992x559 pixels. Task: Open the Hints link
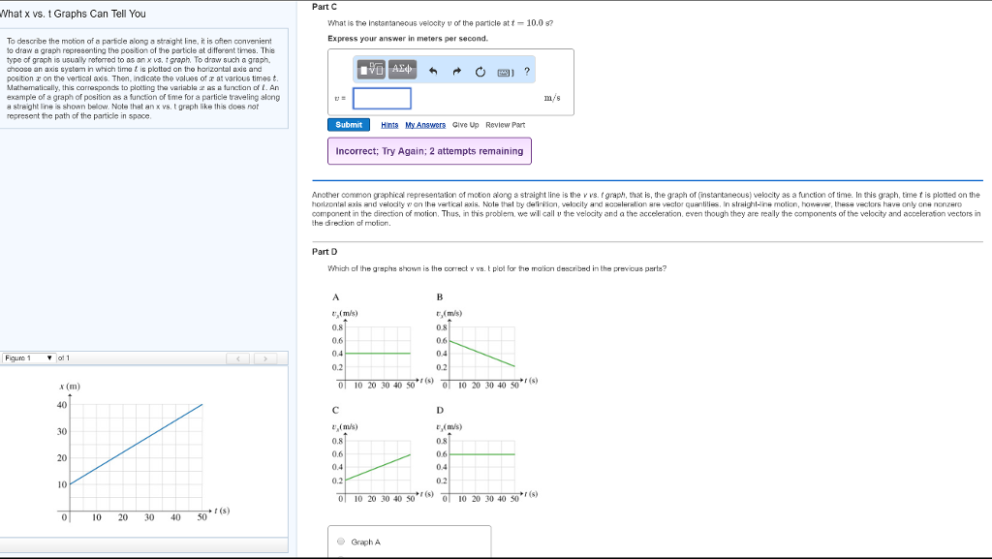pos(389,125)
